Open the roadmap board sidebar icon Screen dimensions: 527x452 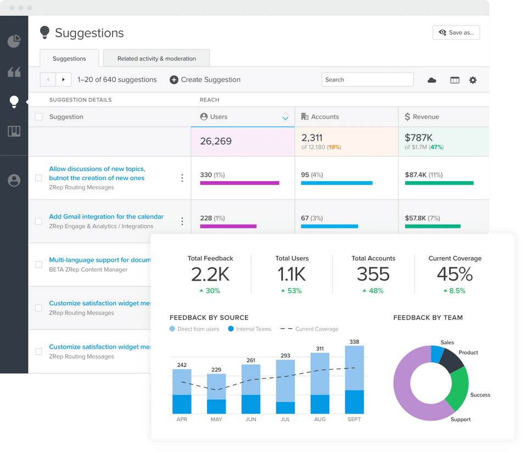[14, 131]
